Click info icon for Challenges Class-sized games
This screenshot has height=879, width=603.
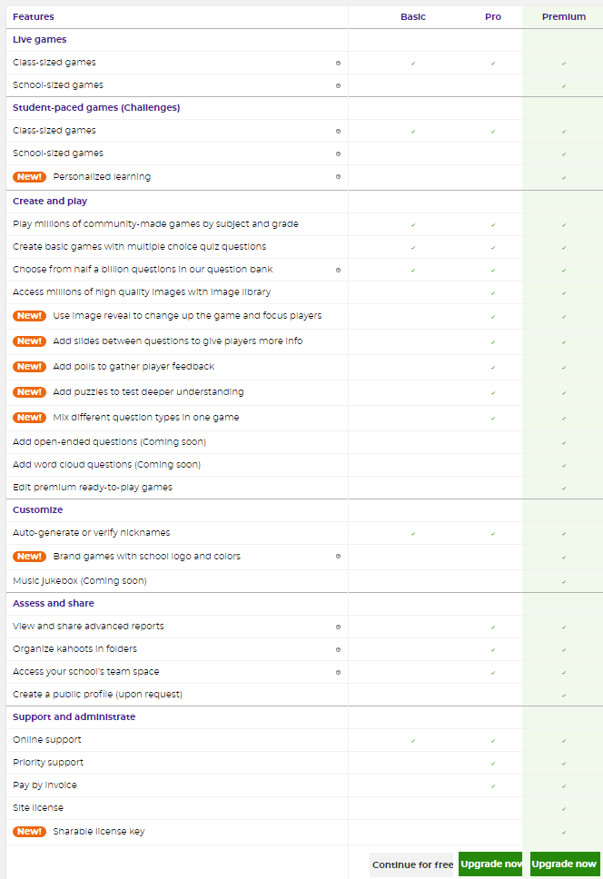pyautogui.click(x=338, y=131)
